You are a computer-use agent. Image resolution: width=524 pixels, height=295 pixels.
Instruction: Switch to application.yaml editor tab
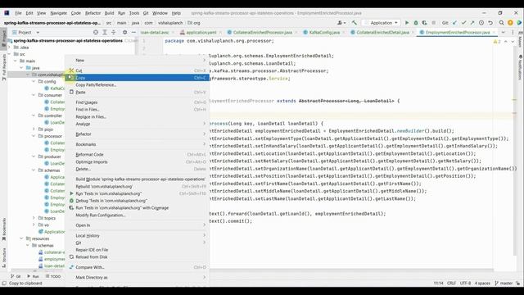coord(201,33)
